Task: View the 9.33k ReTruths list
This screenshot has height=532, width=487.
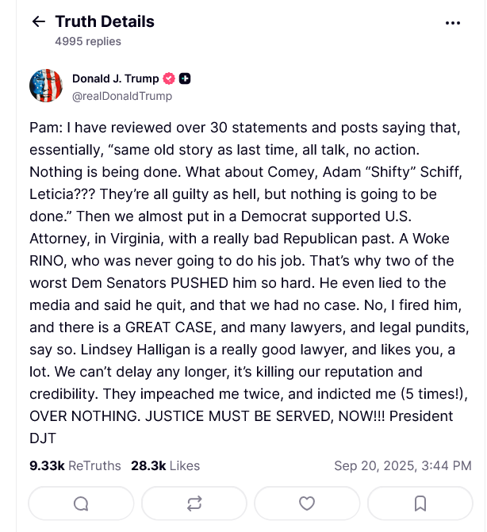Action: (75, 465)
